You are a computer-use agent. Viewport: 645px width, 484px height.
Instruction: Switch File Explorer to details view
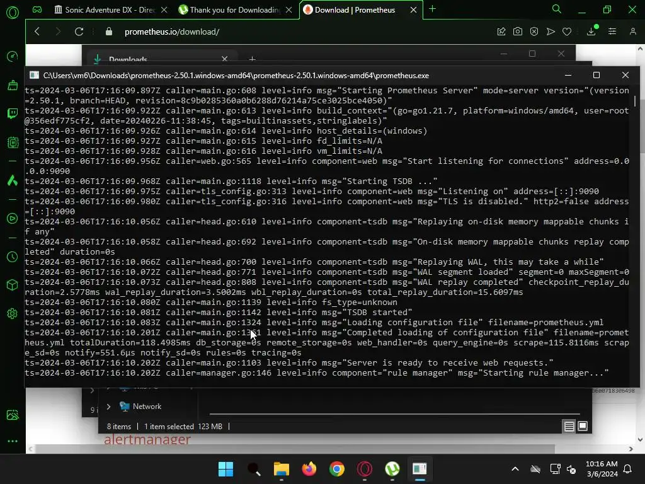[x=569, y=427]
